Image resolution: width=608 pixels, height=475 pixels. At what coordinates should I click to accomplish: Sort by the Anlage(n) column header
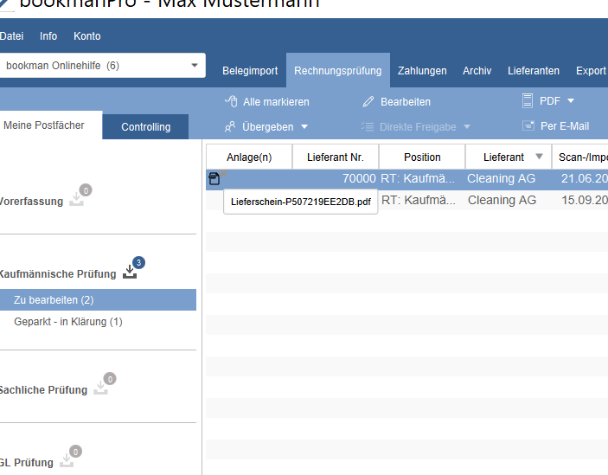pyautogui.click(x=249, y=157)
